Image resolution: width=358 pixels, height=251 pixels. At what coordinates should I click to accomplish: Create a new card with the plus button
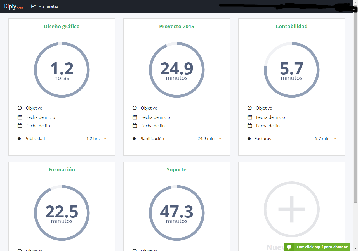pyautogui.click(x=291, y=209)
